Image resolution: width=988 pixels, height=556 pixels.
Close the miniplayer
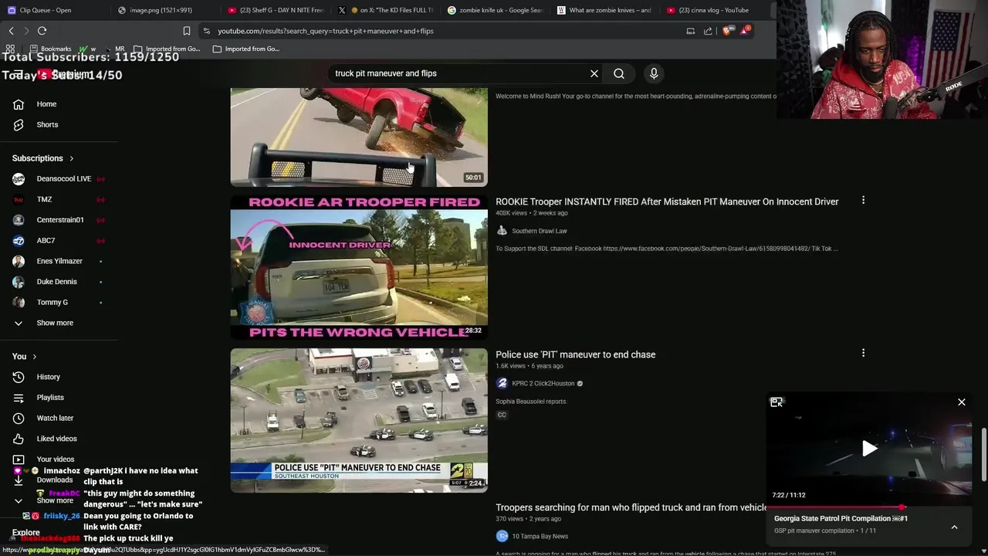click(962, 402)
